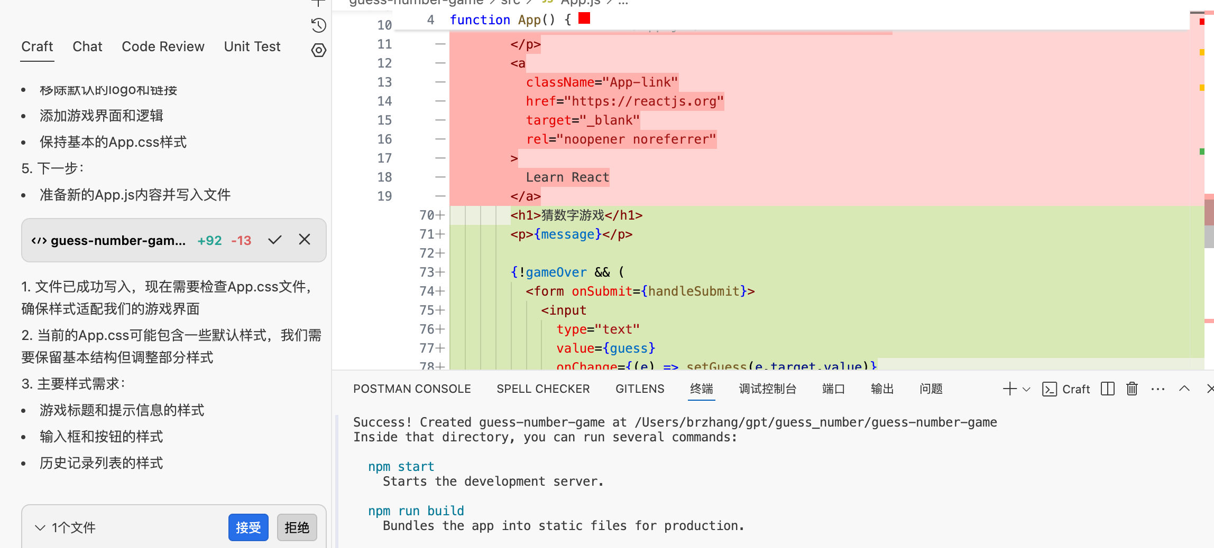The width and height of the screenshot is (1214, 548).
Task: Click the red square after function App()
Action: pyautogui.click(x=584, y=18)
